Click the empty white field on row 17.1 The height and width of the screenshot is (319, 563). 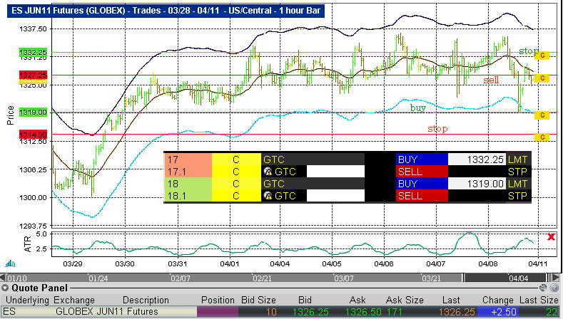coord(335,172)
